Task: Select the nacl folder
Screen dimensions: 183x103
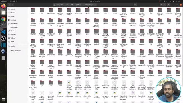Action: click(x=69, y=42)
